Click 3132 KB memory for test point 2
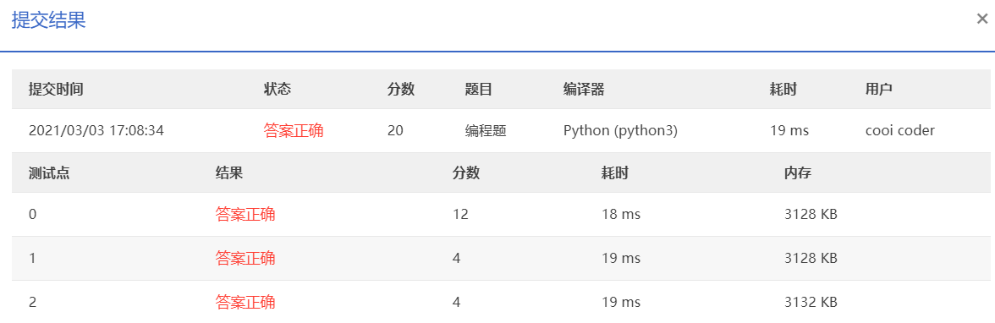Image resolution: width=995 pixels, height=323 pixels. click(x=811, y=302)
